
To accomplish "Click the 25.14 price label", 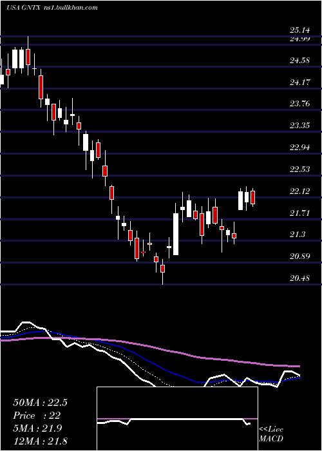I will click(299, 30).
